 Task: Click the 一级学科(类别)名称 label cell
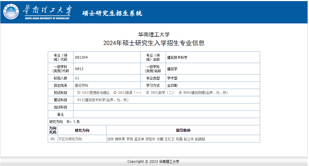pyautogui.click(x=153, y=69)
